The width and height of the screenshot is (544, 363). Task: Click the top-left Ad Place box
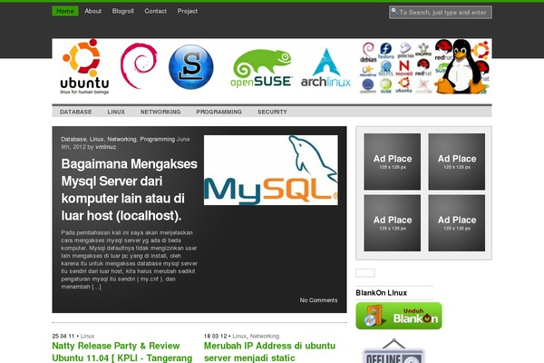(x=393, y=162)
